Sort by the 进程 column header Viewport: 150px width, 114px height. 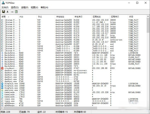pos(9,17)
